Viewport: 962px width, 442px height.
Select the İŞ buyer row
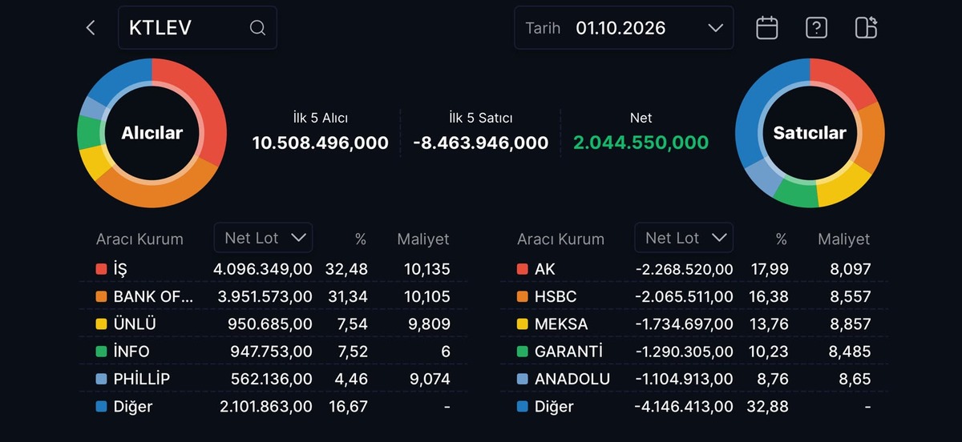click(x=273, y=269)
